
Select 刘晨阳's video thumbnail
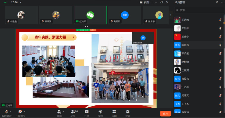(125, 15)
